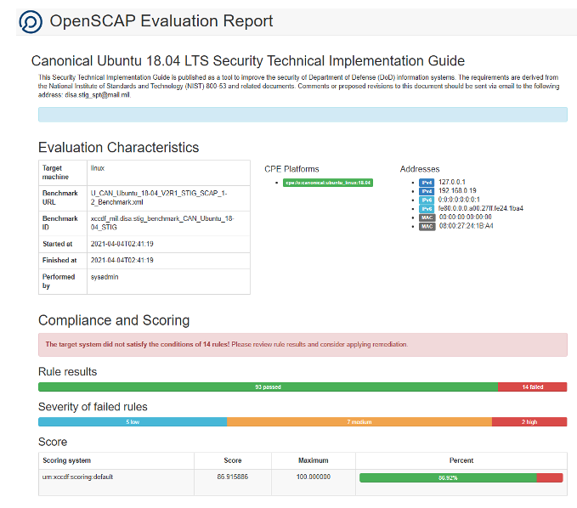The image size is (577, 508).
Task: Click the score value 86.915886
Action: (x=233, y=477)
